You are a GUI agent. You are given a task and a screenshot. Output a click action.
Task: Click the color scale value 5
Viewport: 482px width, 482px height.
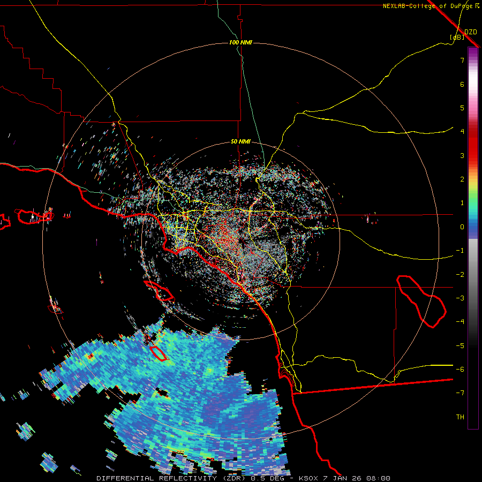[462, 108]
